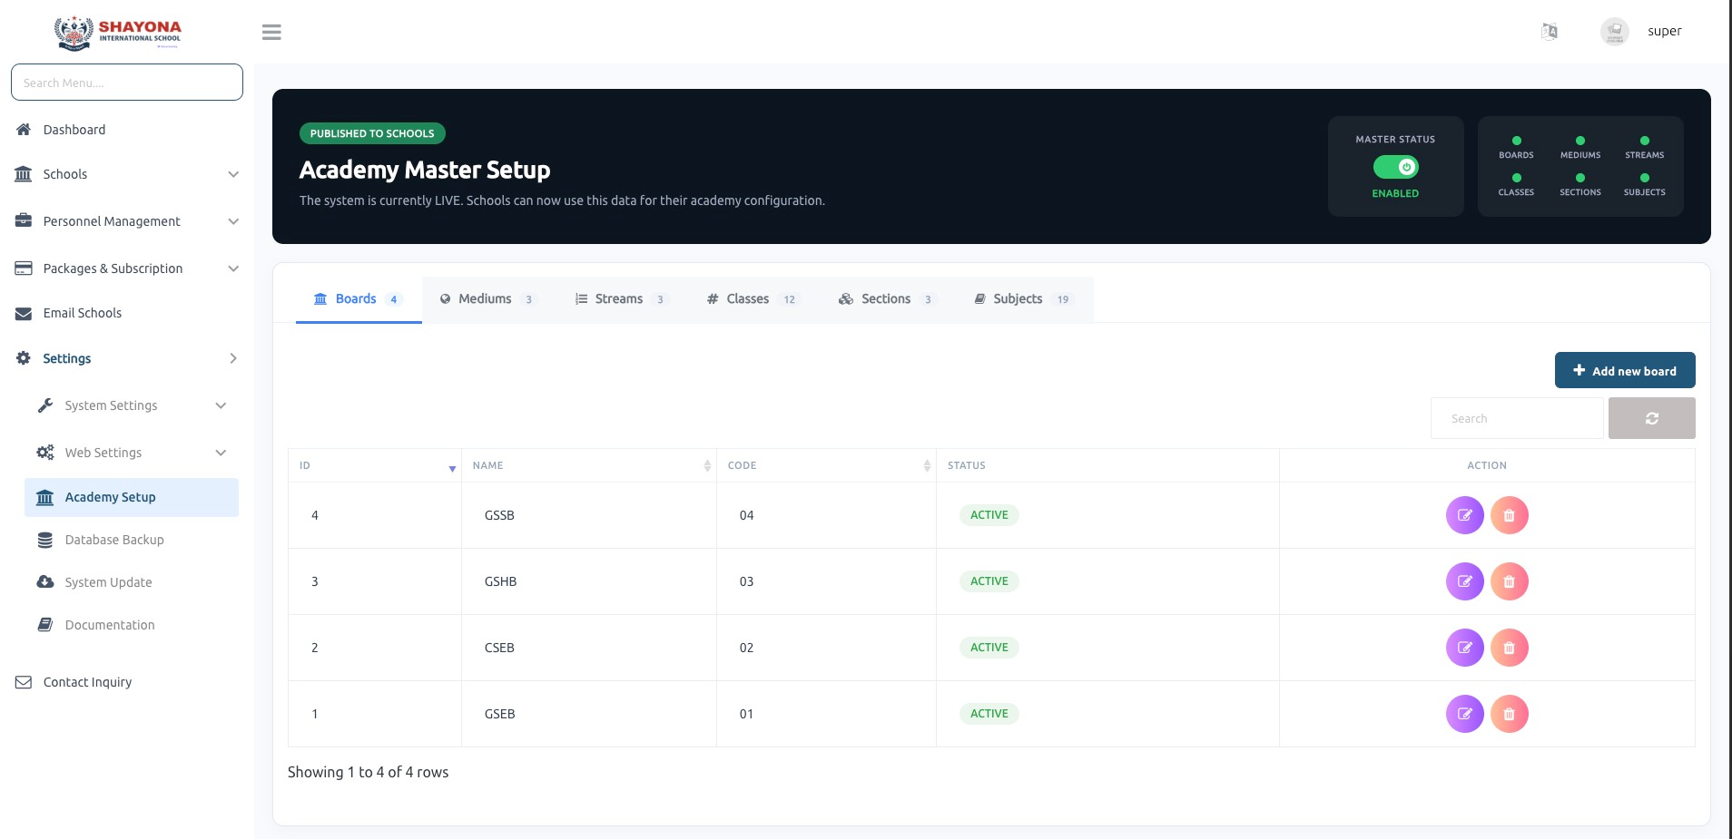Expand the System Settings chevron
Viewport: 1732px width, 839px height.
[221, 405]
